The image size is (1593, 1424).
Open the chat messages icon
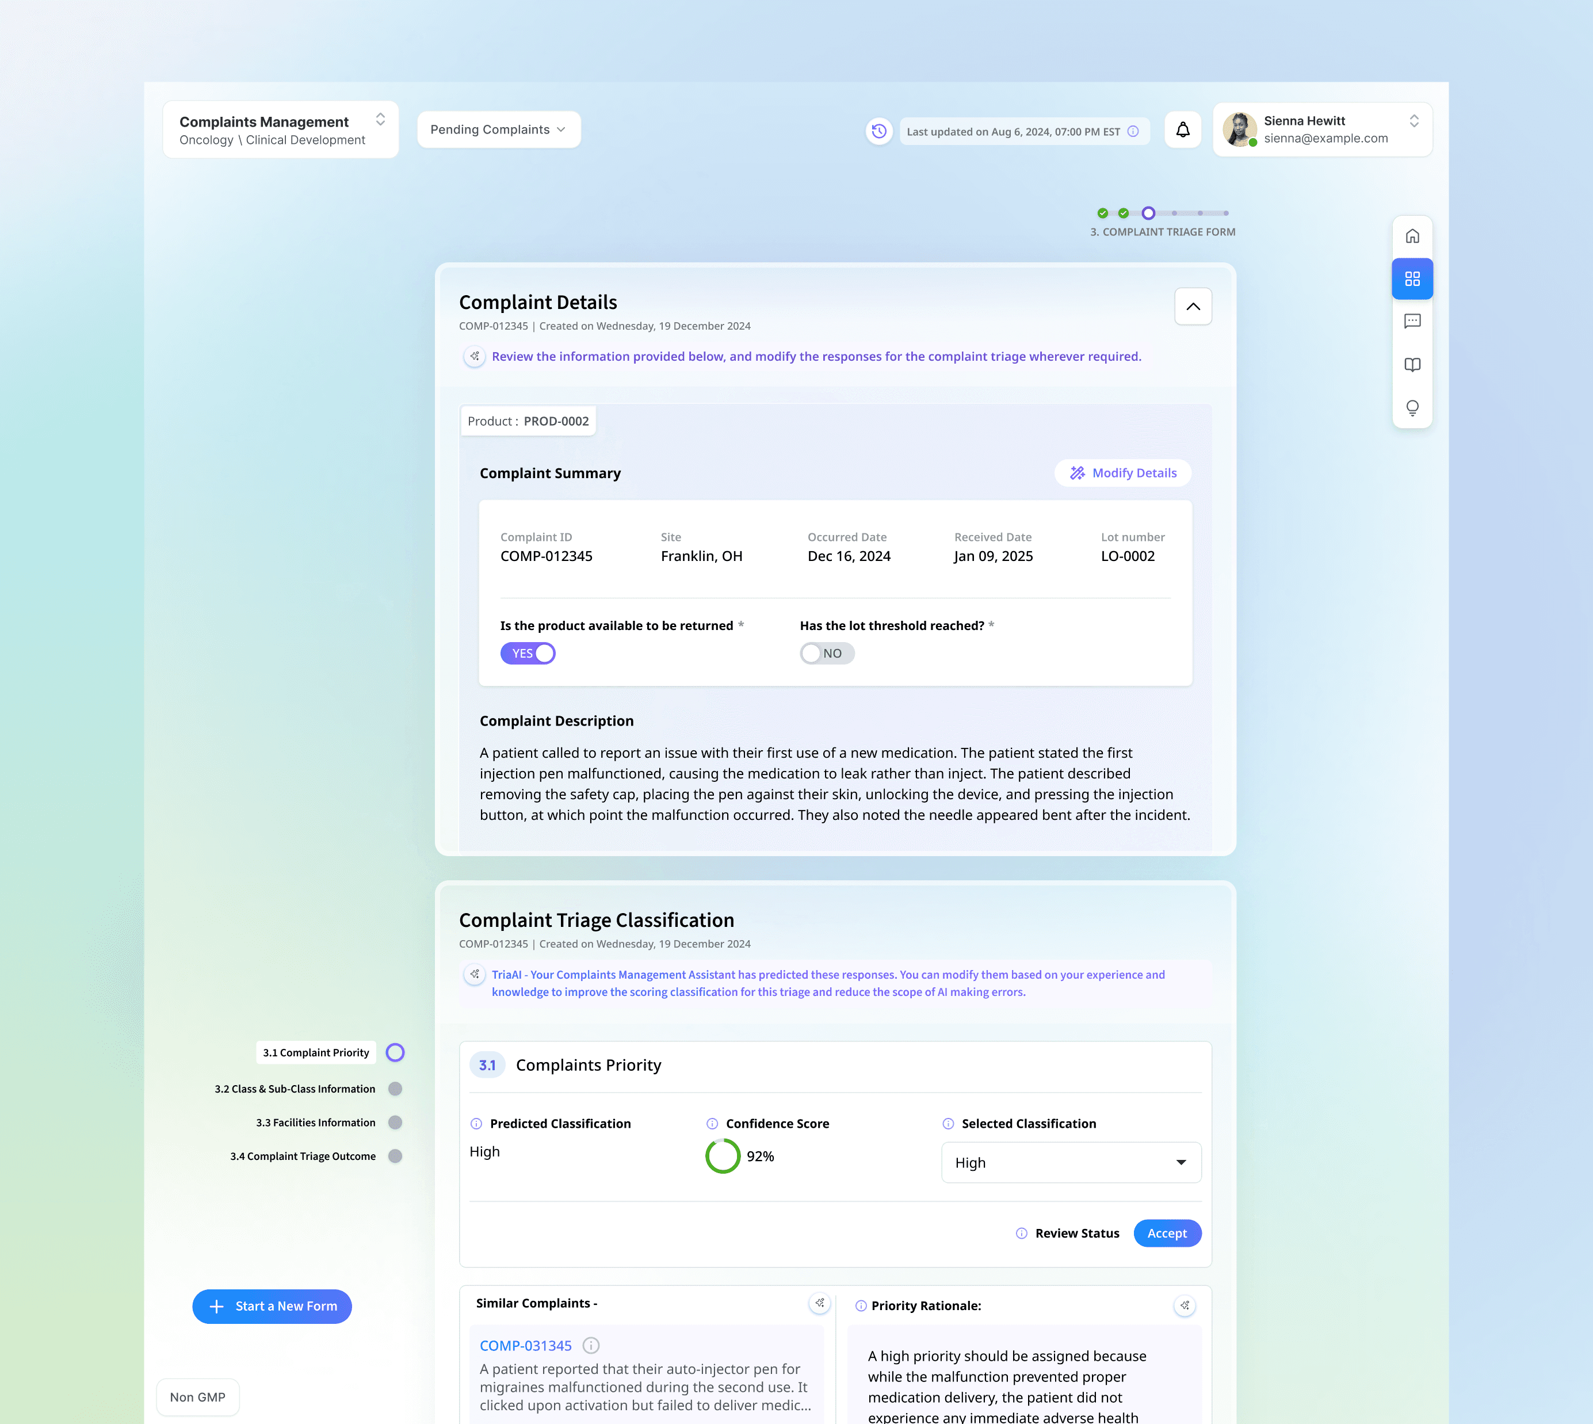1412,322
